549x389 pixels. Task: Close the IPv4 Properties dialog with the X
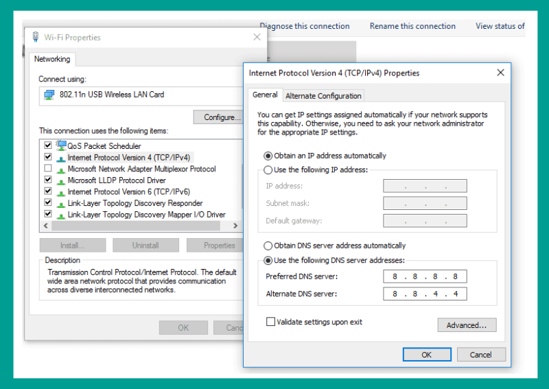(x=501, y=73)
